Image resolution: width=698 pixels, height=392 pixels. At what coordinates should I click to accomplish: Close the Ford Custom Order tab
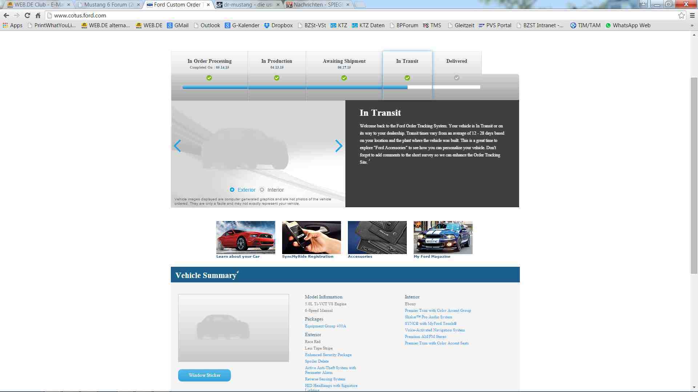208,5
